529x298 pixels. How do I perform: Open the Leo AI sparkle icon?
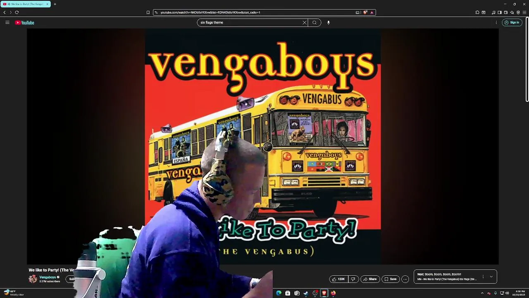[512, 12]
